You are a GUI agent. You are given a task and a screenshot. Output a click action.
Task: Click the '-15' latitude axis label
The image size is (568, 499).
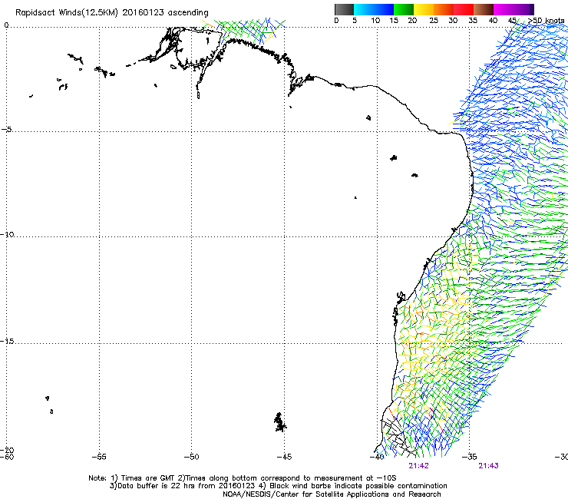pos(7,341)
